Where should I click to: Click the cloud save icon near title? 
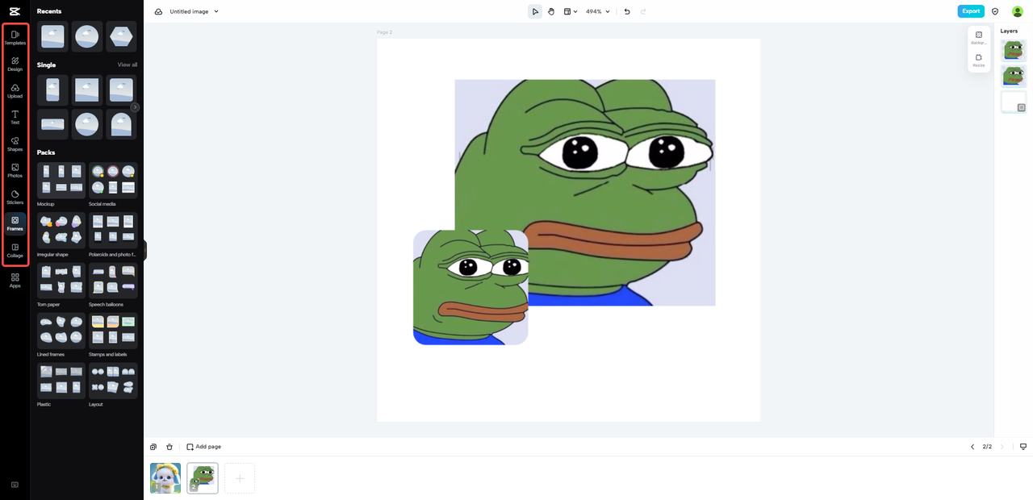pos(158,11)
